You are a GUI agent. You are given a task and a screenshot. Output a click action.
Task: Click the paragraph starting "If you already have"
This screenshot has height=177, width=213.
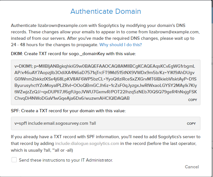pos(106,144)
